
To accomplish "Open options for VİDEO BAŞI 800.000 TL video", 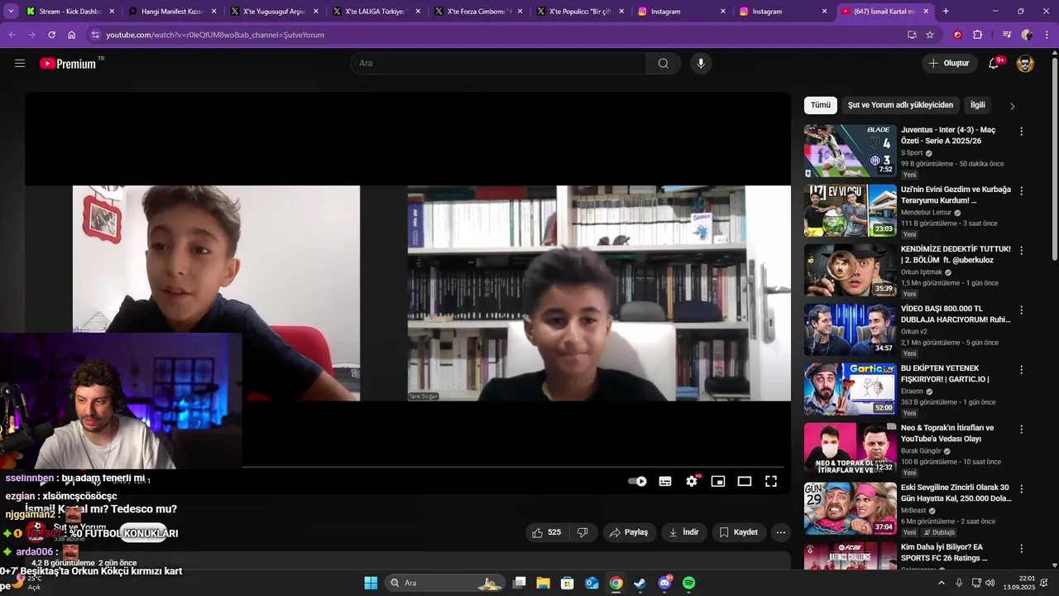I will pyautogui.click(x=1021, y=310).
